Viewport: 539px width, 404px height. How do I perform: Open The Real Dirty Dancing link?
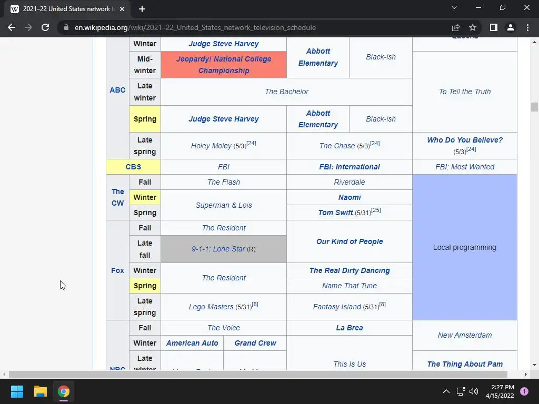(350, 270)
